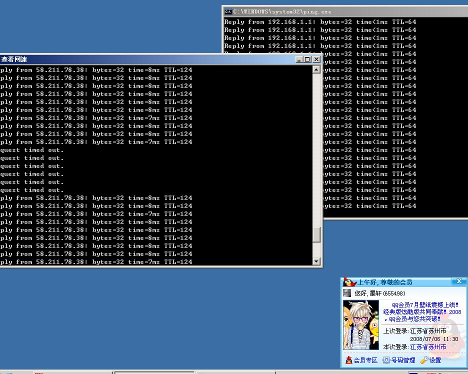This screenshot has height=374, width=468.
Task: Click the small grey user avatar beside 墨轩
Action: coord(347,293)
